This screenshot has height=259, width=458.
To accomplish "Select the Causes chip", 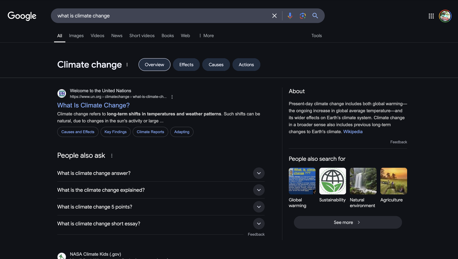I will tap(216, 65).
